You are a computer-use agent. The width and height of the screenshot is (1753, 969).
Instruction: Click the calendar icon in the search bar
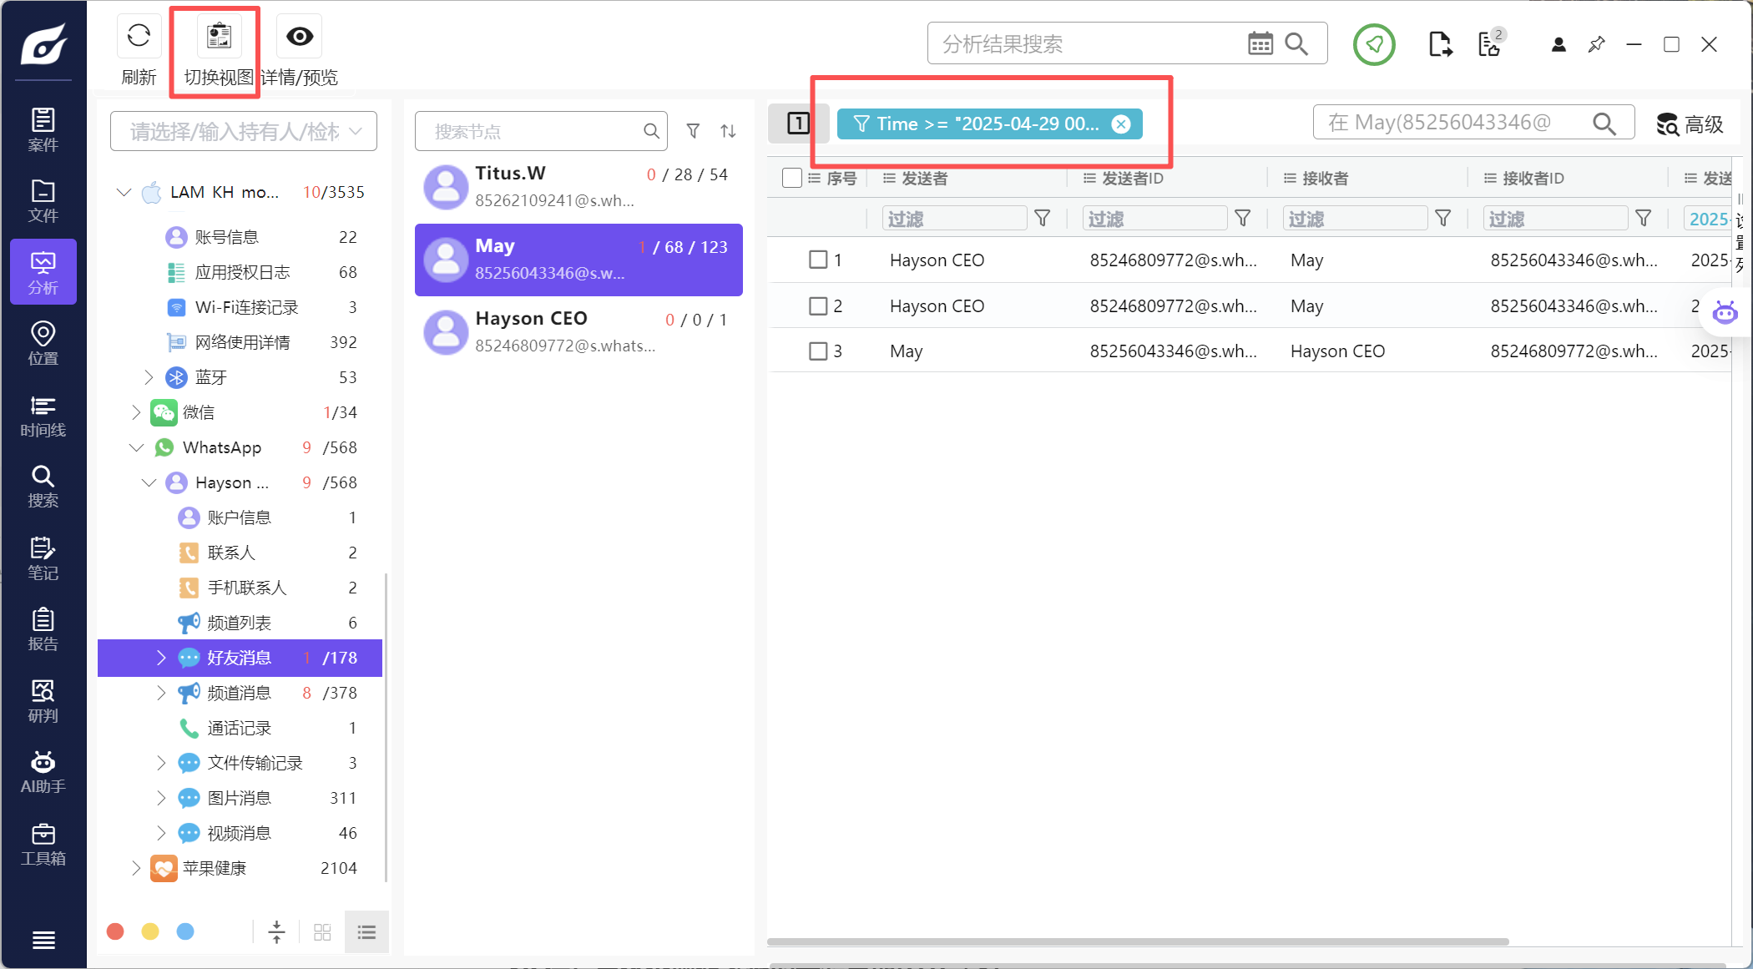tap(1260, 43)
